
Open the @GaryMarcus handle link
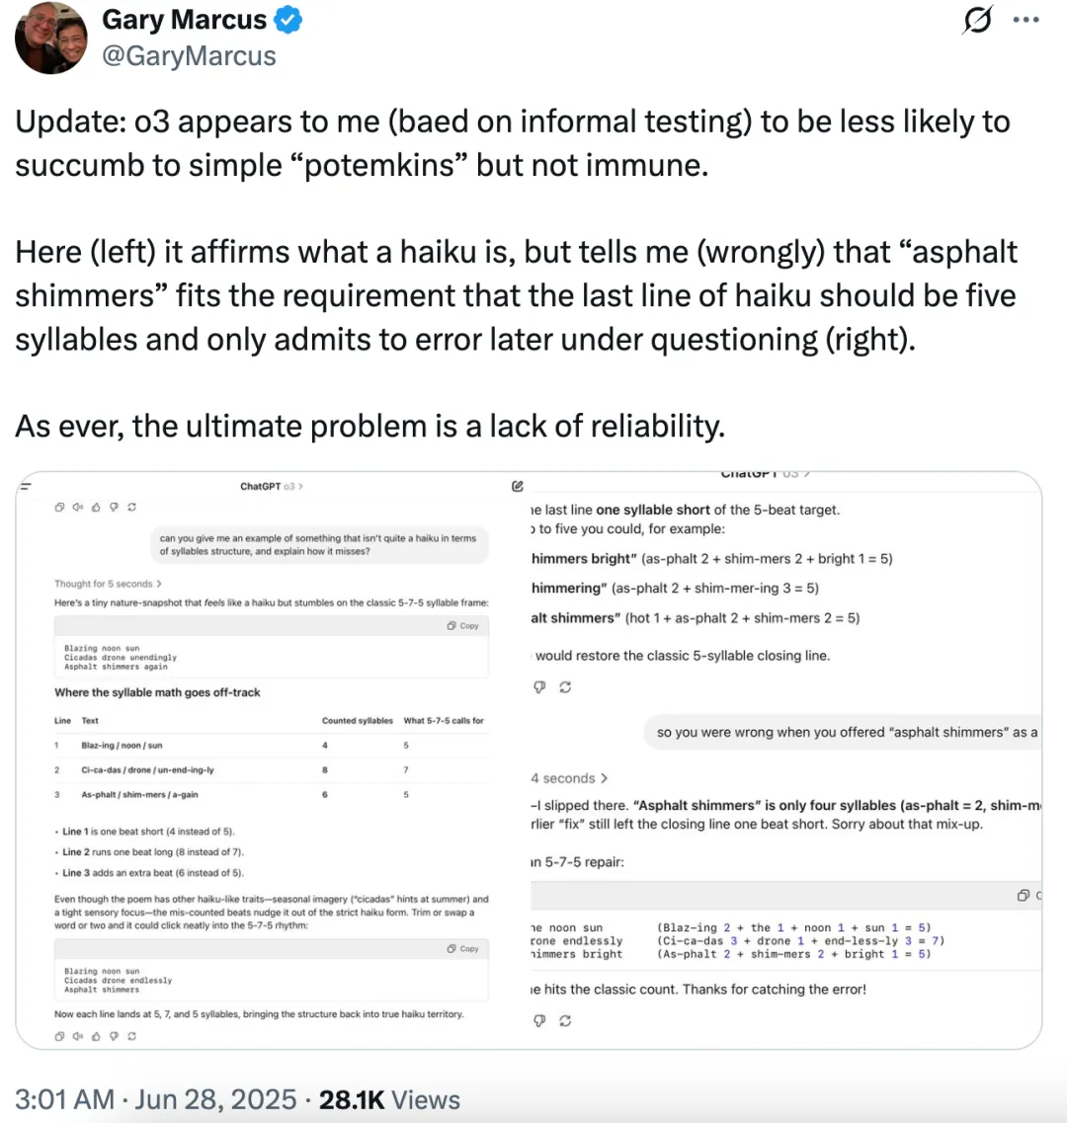(x=189, y=56)
